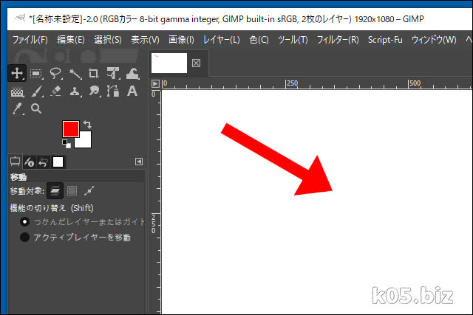Open the dock tab configuration menu arrow
Image resolution: width=473 pixels, height=315 pixels.
click(x=139, y=162)
